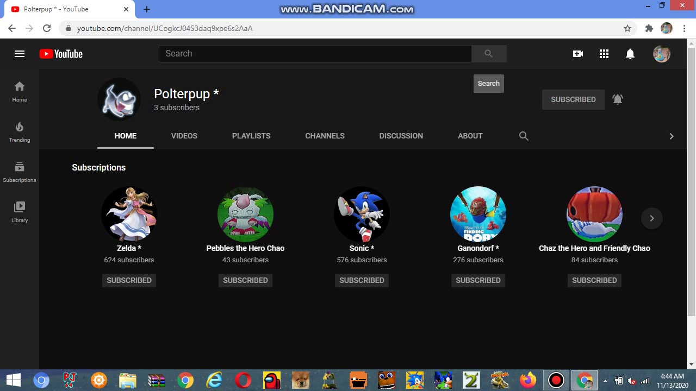Screen dimensions: 696x391
Task: Toggle SUBSCRIBED under Sonic *
Action: pyautogui.click(x=362, y=280)
